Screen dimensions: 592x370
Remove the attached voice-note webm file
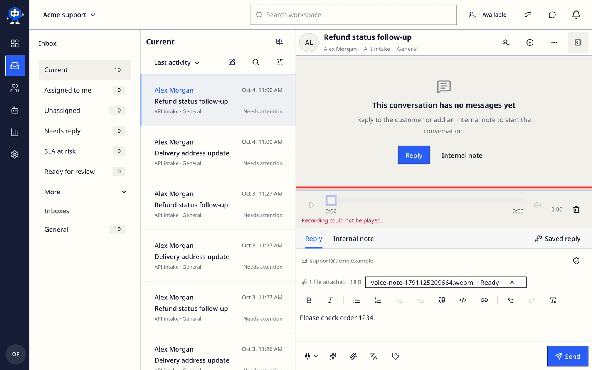(512, 282)
